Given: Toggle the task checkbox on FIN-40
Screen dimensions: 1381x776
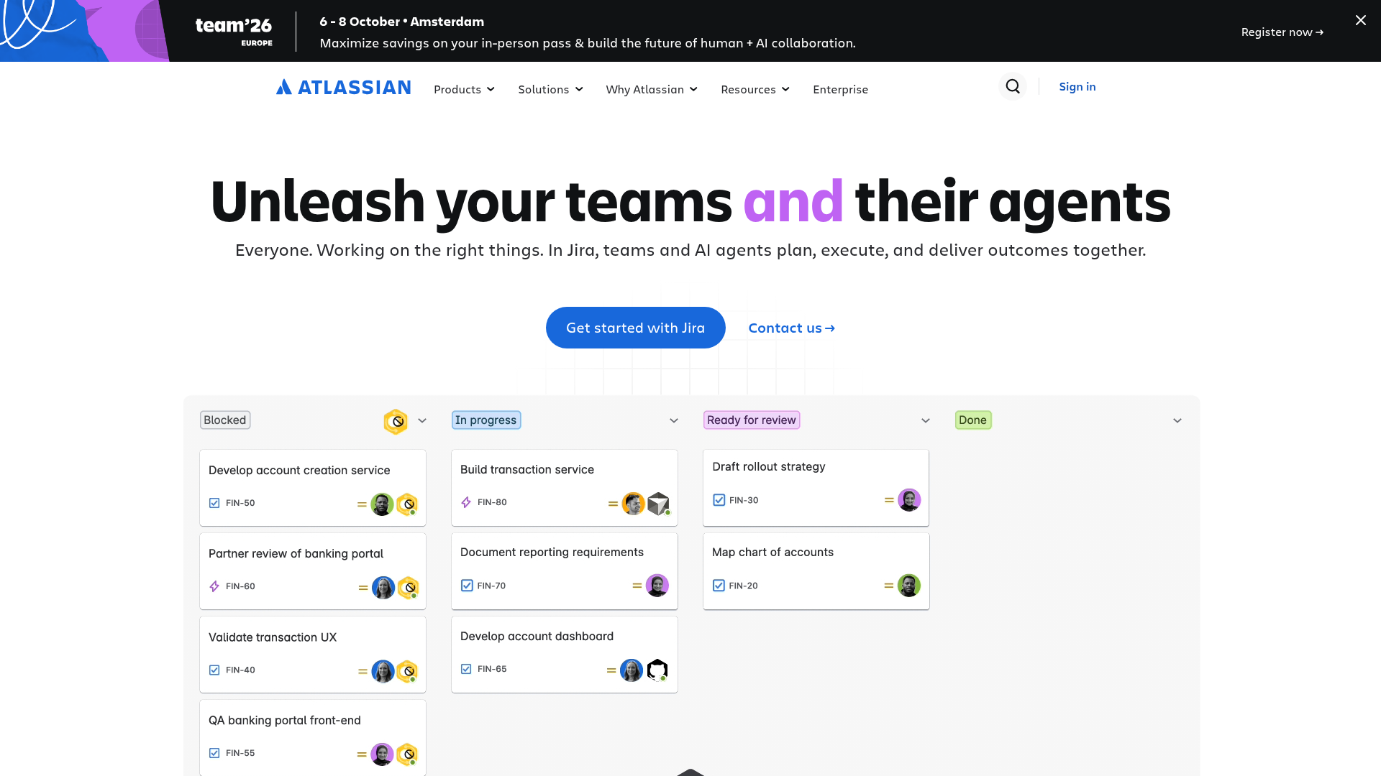Looking at the screenshot, I should click(x=214, y=670).
